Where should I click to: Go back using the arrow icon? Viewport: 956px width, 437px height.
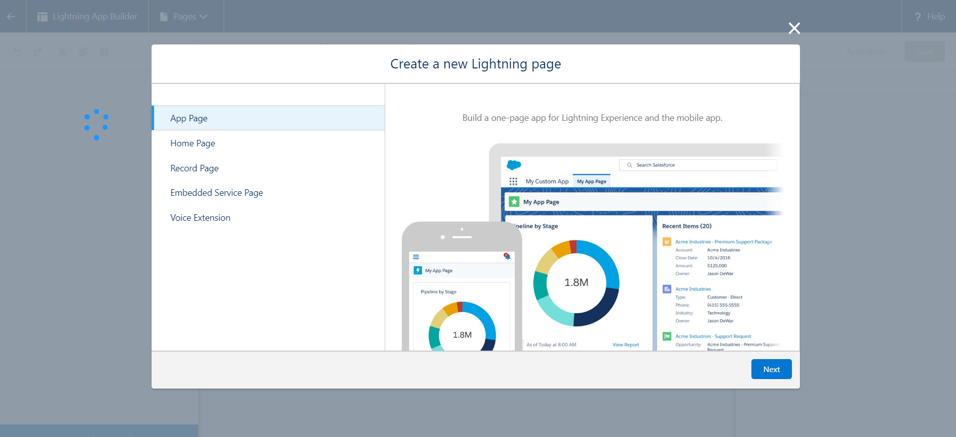[11, 16]
